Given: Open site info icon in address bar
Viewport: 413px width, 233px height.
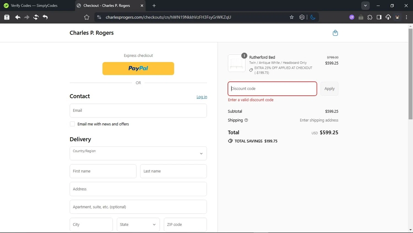Looking at the screenshot, I should coord(99,17).
